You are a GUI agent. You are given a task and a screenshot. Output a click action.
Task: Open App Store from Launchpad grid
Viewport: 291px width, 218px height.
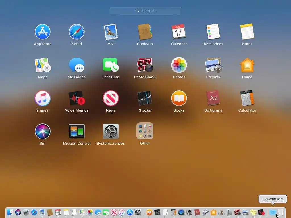coord(43,32)
